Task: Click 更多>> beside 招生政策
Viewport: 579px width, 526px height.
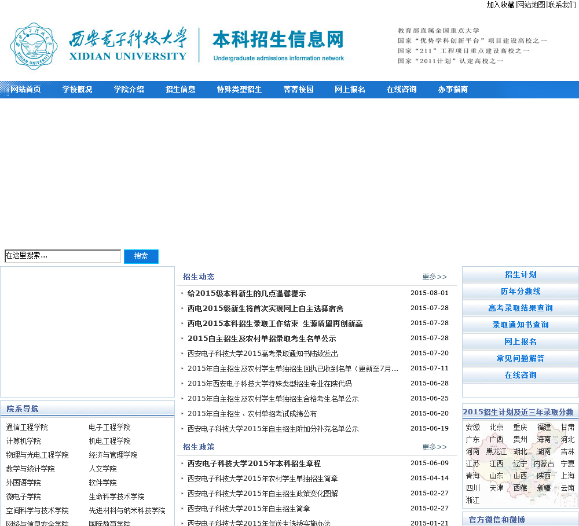Action: 435,447
